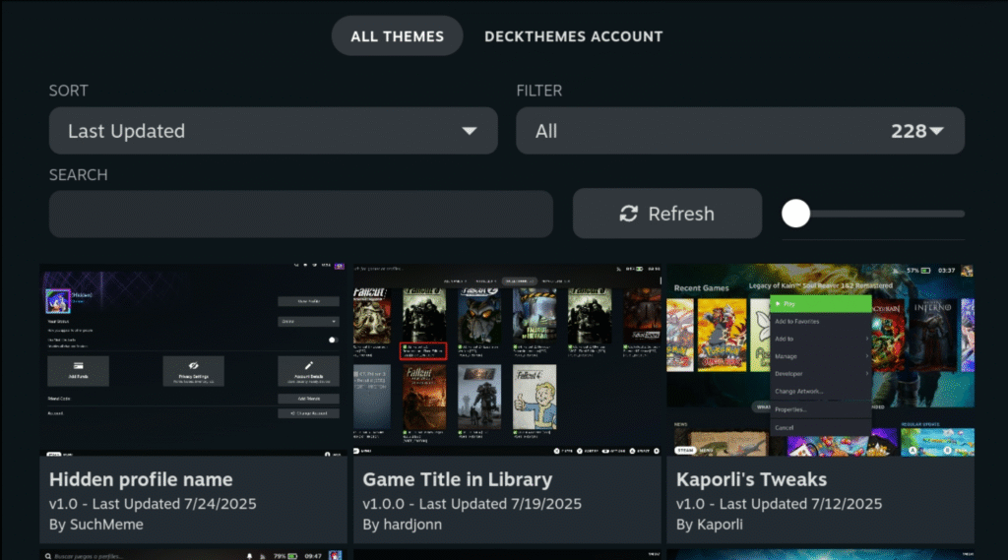Click the circular arrows refresh icon
1008x560 pixels.
(x=629, y=214)
